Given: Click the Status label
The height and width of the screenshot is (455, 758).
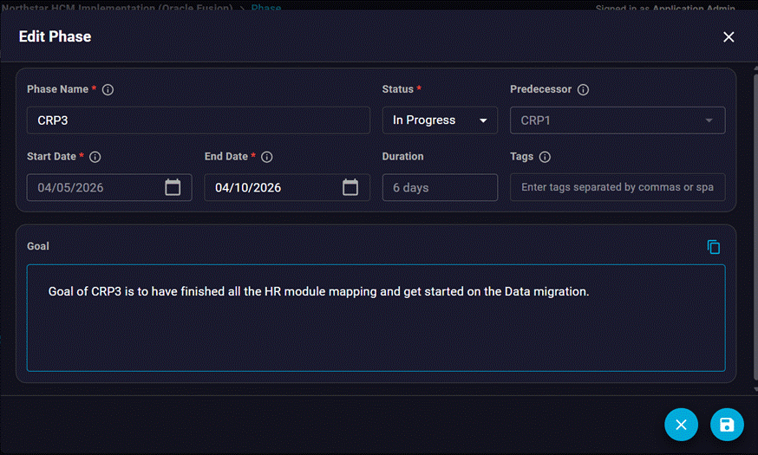Looking at the screenshot, I should [x=398, y=89].
